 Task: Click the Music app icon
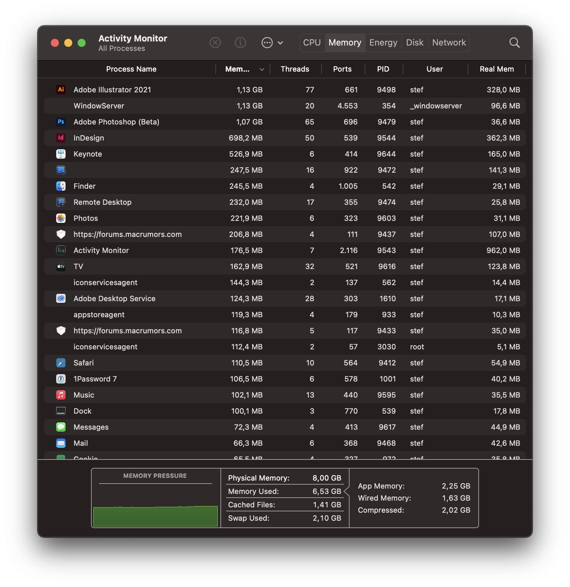pos(61,395)
